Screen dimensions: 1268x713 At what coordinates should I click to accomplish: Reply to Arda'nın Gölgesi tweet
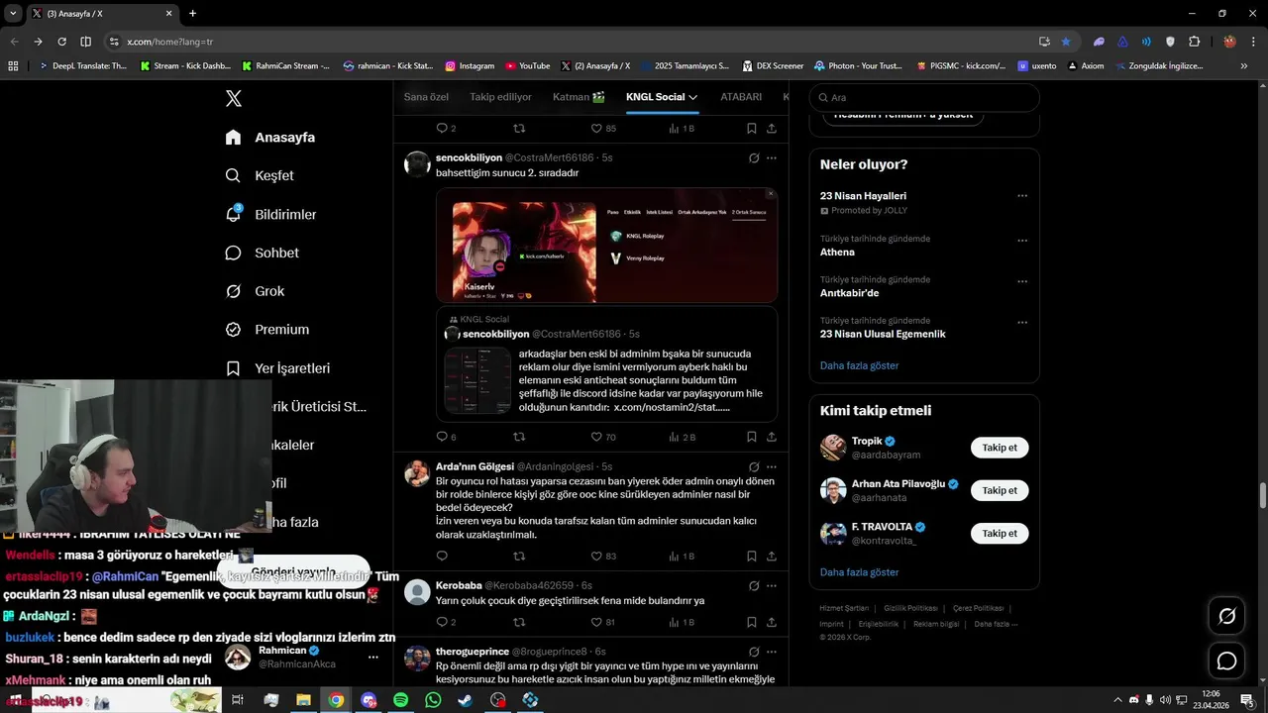(442, 557)
